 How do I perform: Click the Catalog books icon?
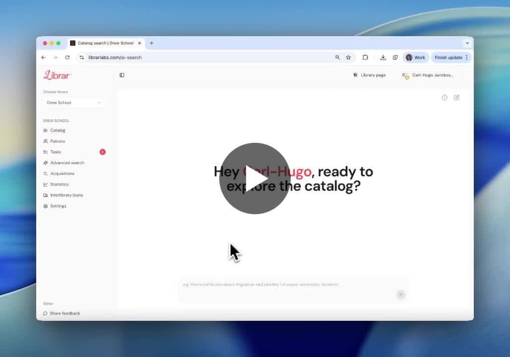46,130
